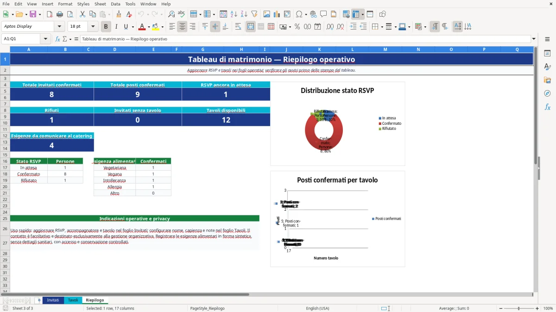Insert a comment
This screenshot has height=312, width=556.
coord(323,14)
